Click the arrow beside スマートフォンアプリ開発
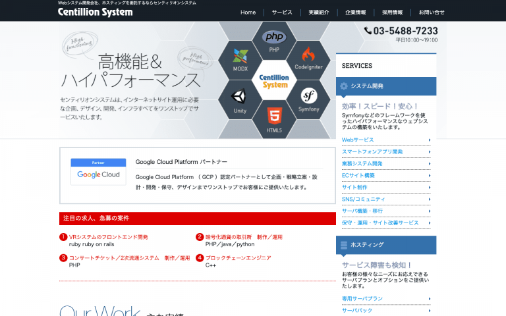 click(x=430, y=152)
